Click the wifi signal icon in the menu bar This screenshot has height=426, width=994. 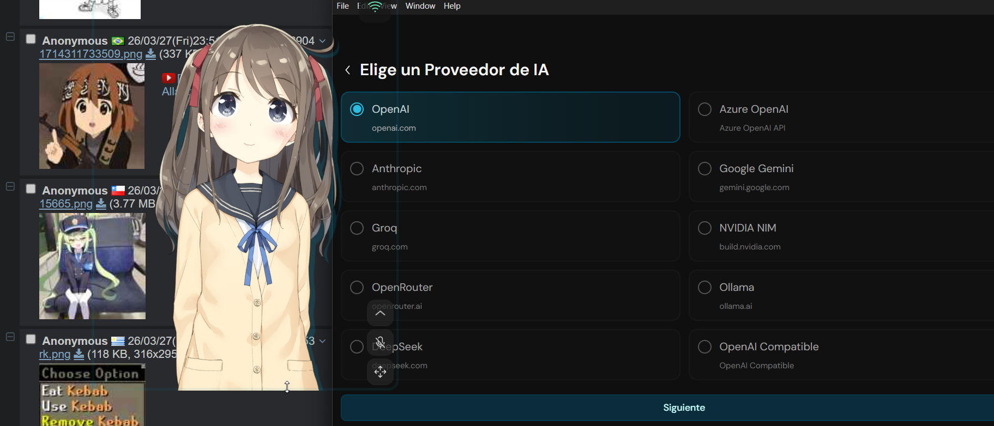[x=375, y=7]
